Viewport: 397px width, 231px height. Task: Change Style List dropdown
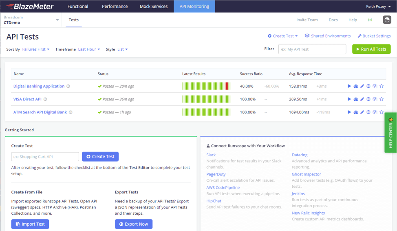(x=122, y=49)
